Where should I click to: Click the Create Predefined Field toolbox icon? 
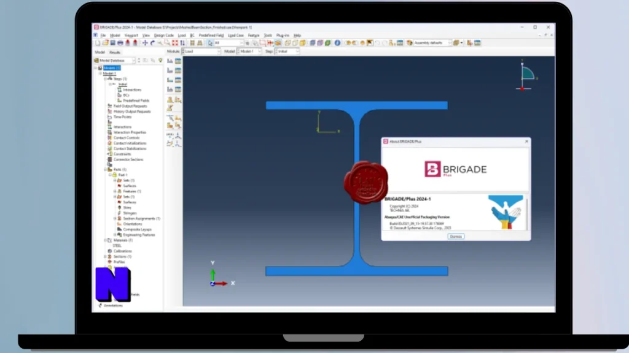tap(170, 80)
